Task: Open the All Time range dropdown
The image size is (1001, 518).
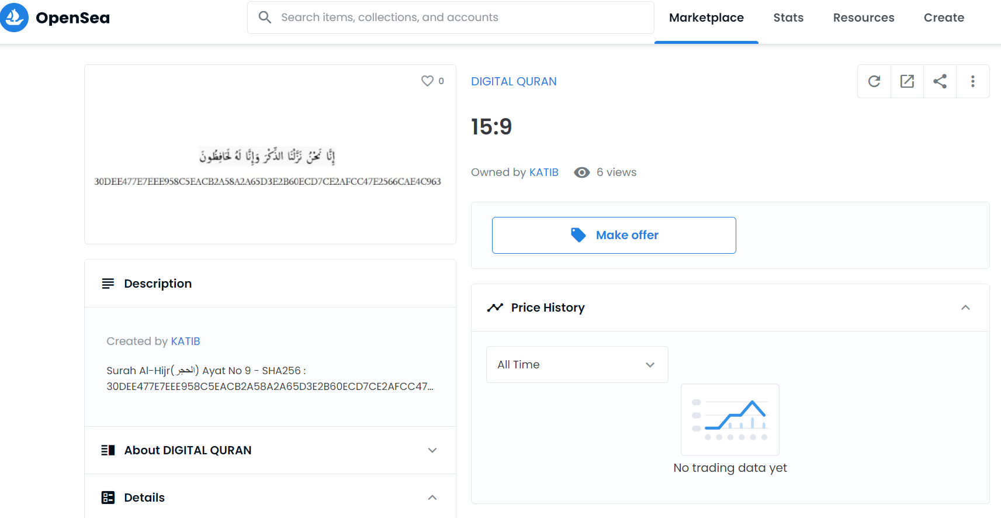Action: coord(577,365)
